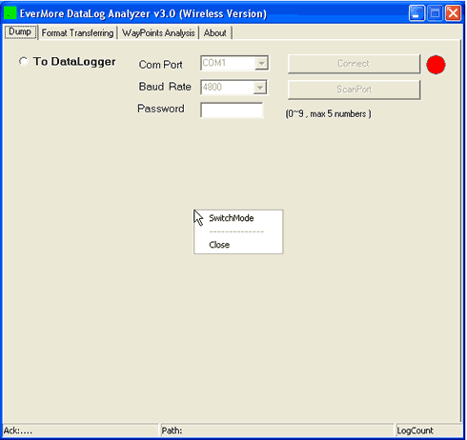Open the Format Transferring tab
This screenshot has width=467, height=440.
pyautogui.click(x=77, y=32)
